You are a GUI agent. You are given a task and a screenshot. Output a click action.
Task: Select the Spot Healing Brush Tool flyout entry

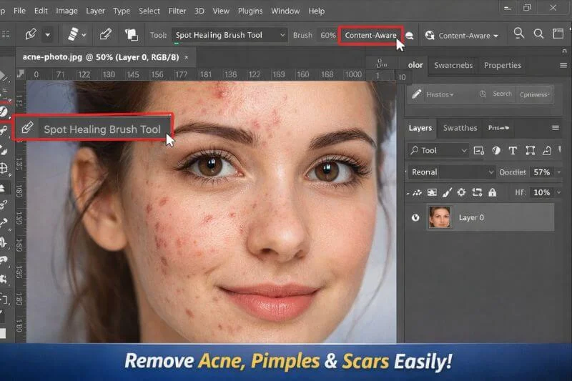point(94,128)
